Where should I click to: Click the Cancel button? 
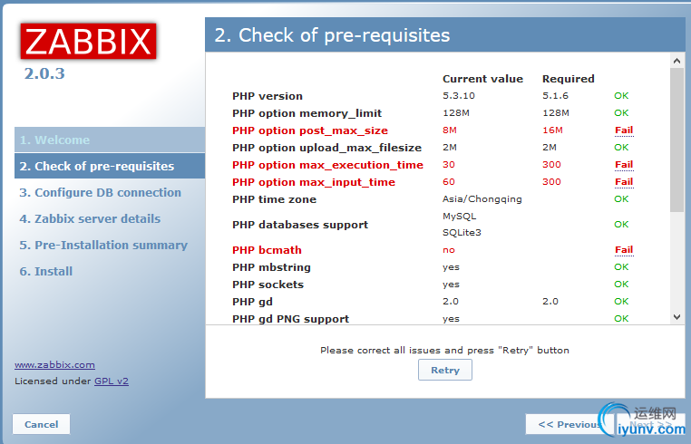click(41, 424)
